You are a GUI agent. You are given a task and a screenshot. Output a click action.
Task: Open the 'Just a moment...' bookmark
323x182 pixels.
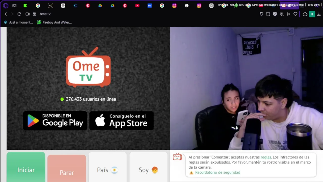click(x=18, y=22)
